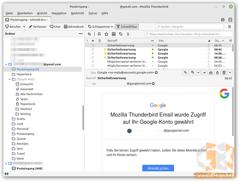Sort by starred column header
The height and width of the screenshot is (181, 239).
click(x=93, y=41)
